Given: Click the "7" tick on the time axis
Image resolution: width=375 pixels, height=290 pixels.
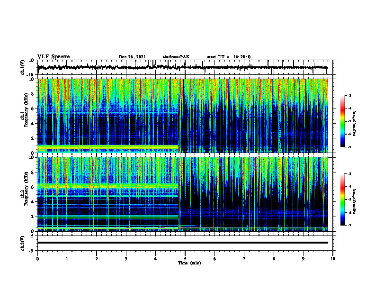Looking at the screenshot, I should 244,259.
